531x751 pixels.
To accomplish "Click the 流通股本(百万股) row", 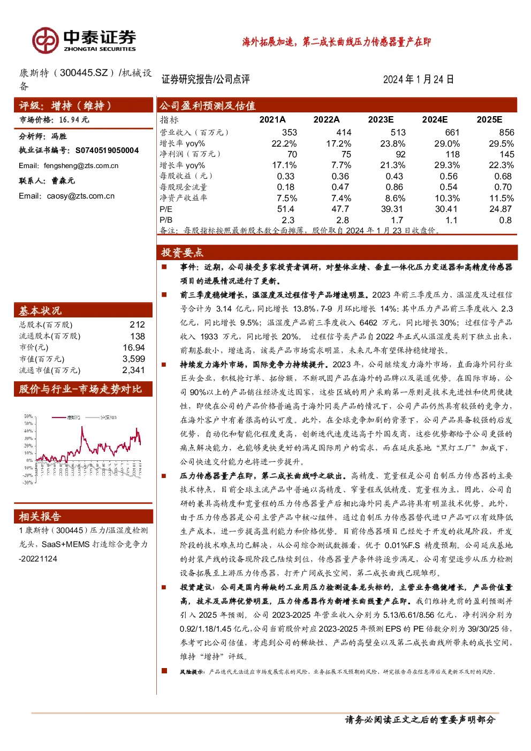I will 82,336.
